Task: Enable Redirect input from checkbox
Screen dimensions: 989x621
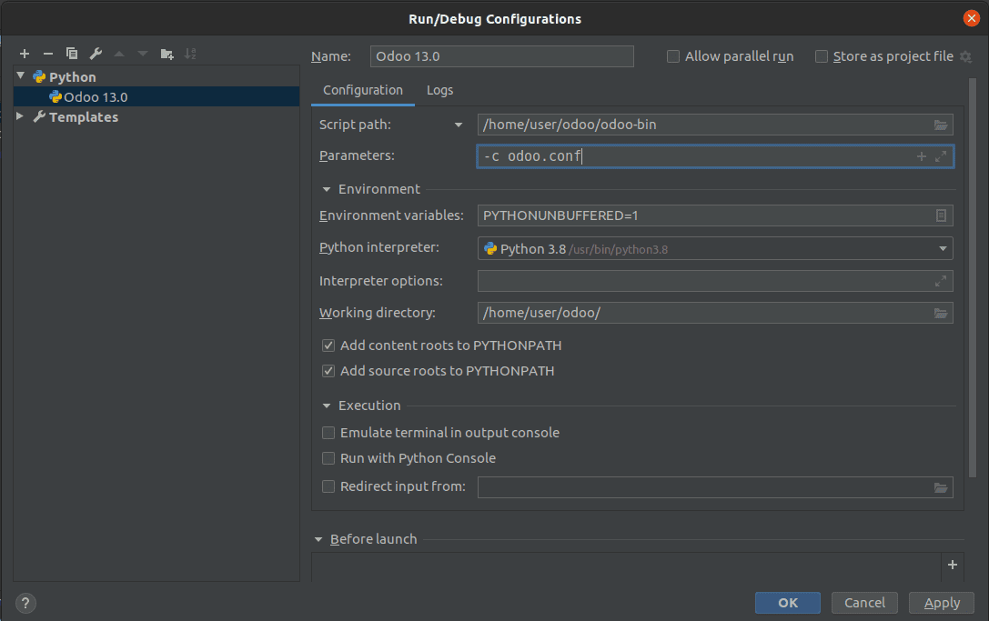Action: (x=328, y=486)
